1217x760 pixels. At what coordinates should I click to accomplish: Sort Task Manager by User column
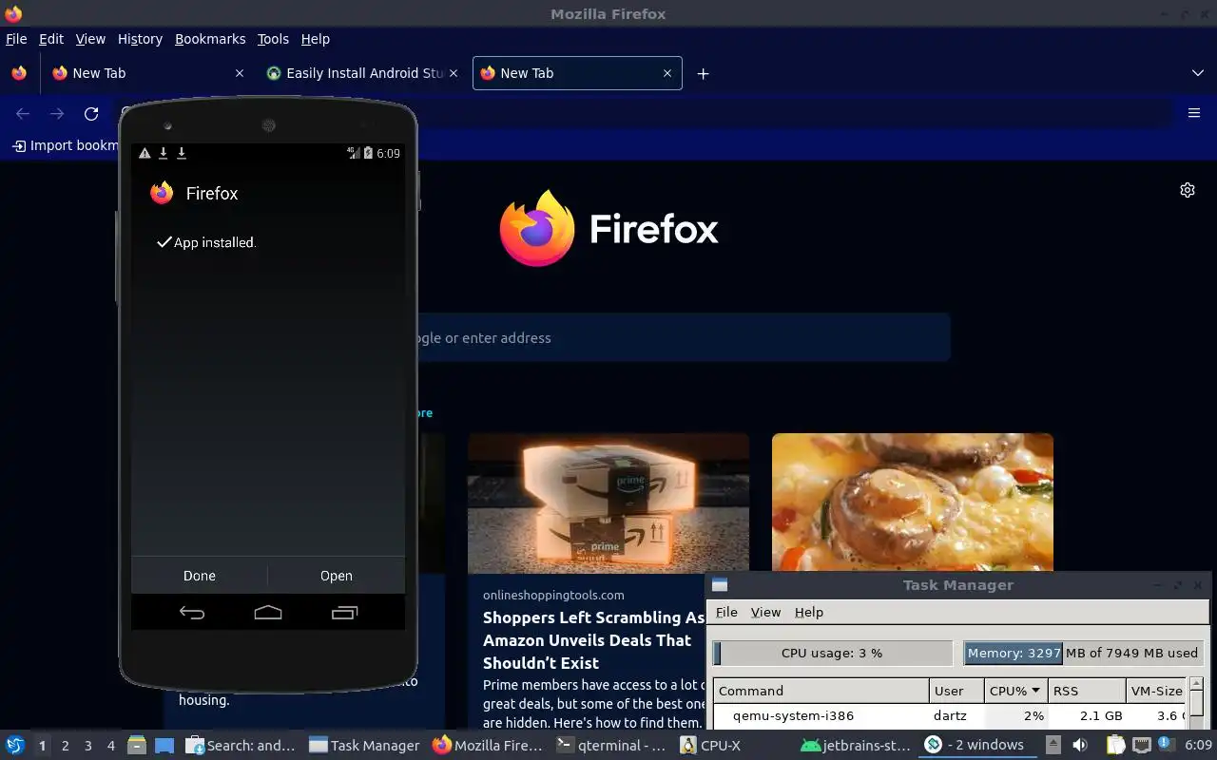[956, 691]
